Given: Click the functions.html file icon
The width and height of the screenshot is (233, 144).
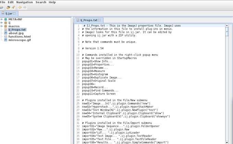Looking at the screenshot, I should pos(5,37).
